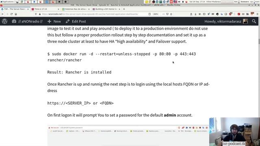The image size is (260, 146).
Task: Click the clipboard manager tray icon
Action: tap(150, 2)
